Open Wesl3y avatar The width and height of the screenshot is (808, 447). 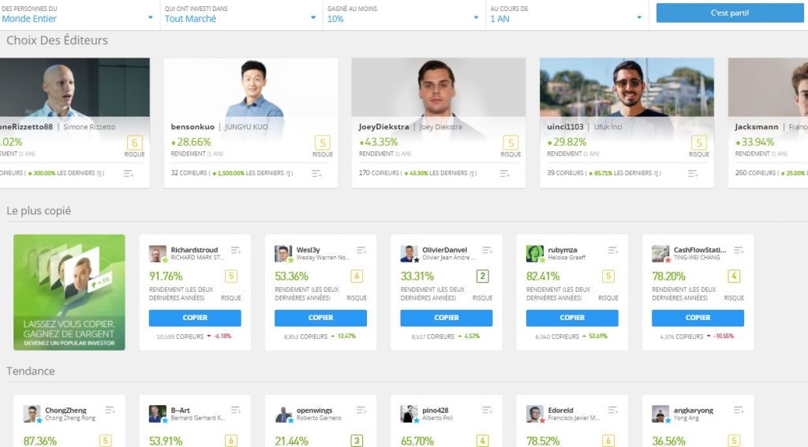283,253
